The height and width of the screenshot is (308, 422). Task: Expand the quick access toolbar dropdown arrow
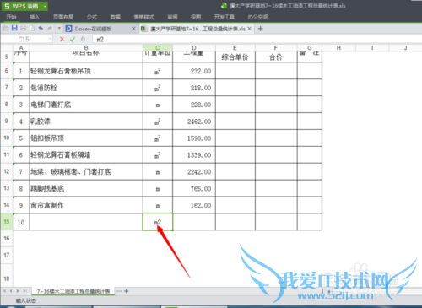(x=59, y=28)
